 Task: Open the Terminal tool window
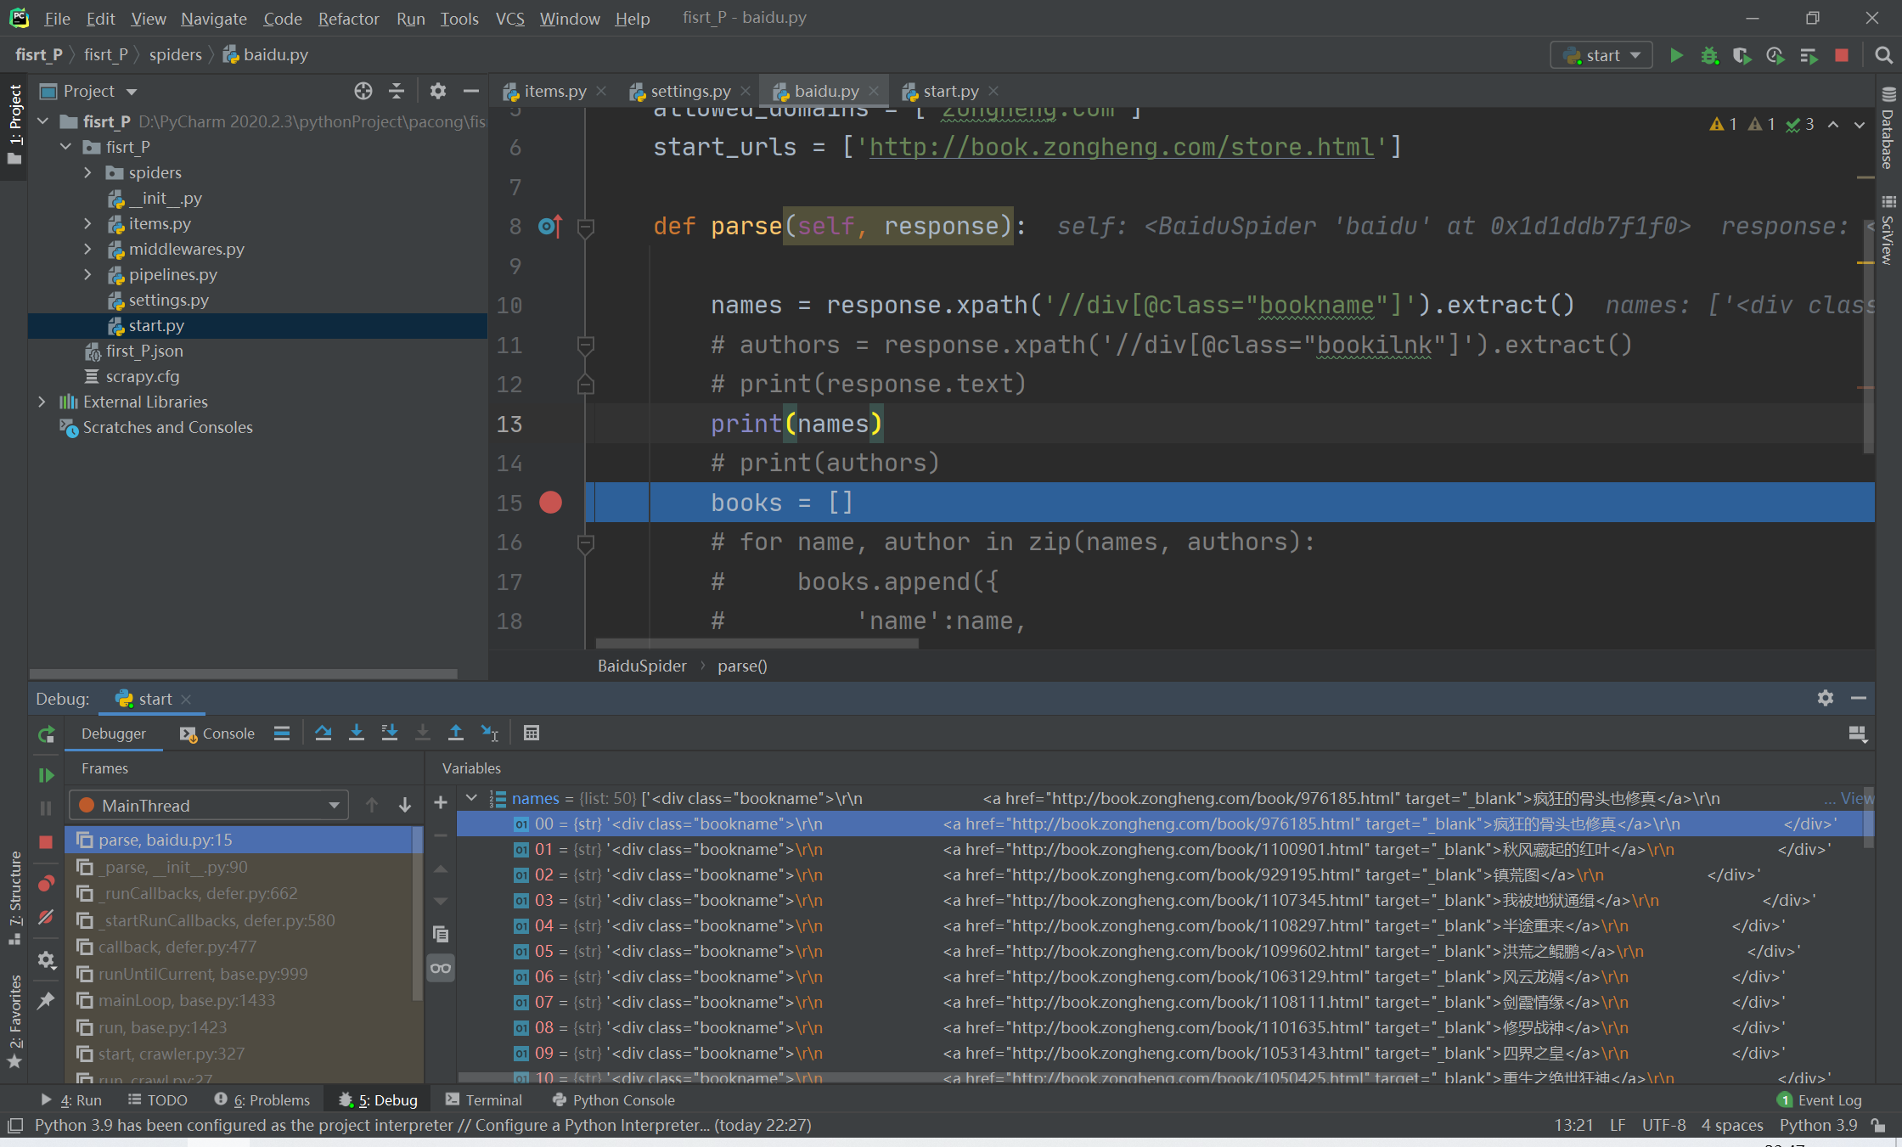point(483,1099)
